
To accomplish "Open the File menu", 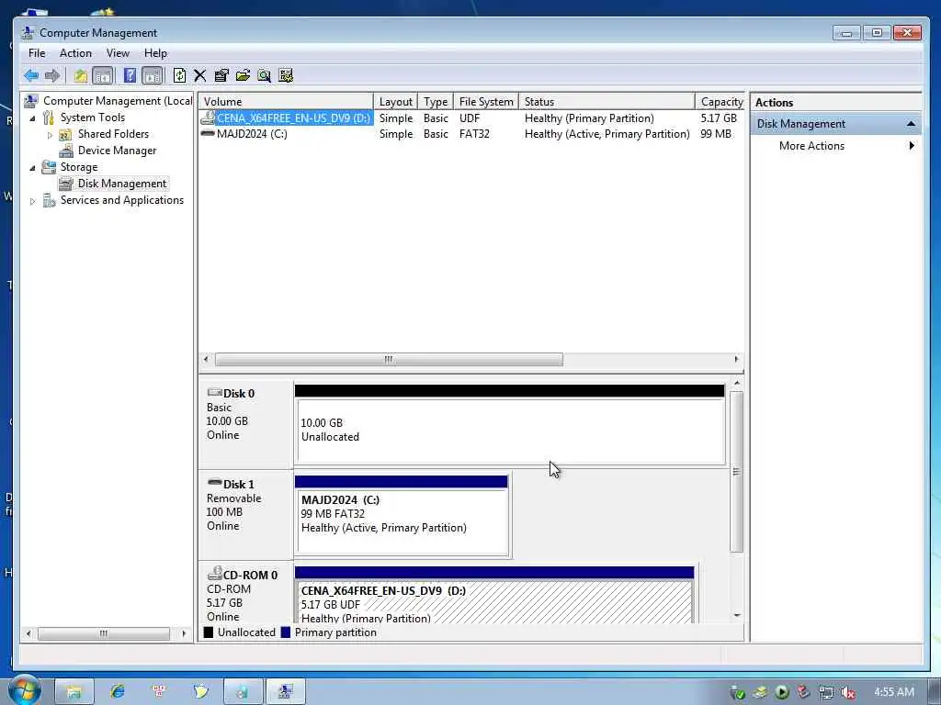I will [37, 53].
